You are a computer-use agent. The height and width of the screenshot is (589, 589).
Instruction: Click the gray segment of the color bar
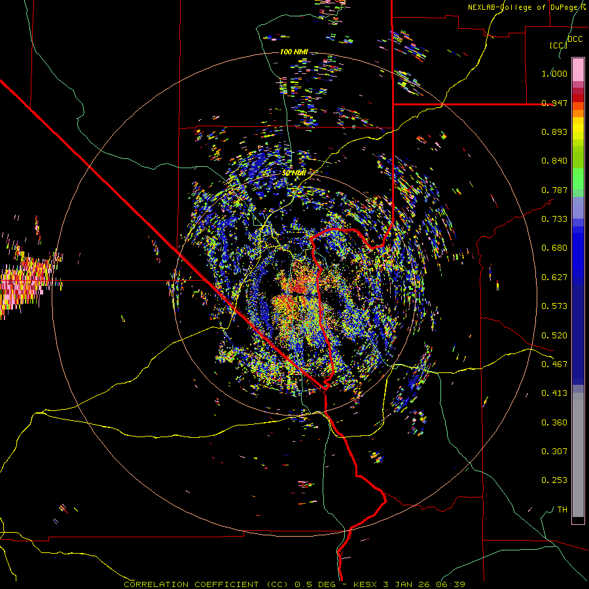tap(578, 455)
